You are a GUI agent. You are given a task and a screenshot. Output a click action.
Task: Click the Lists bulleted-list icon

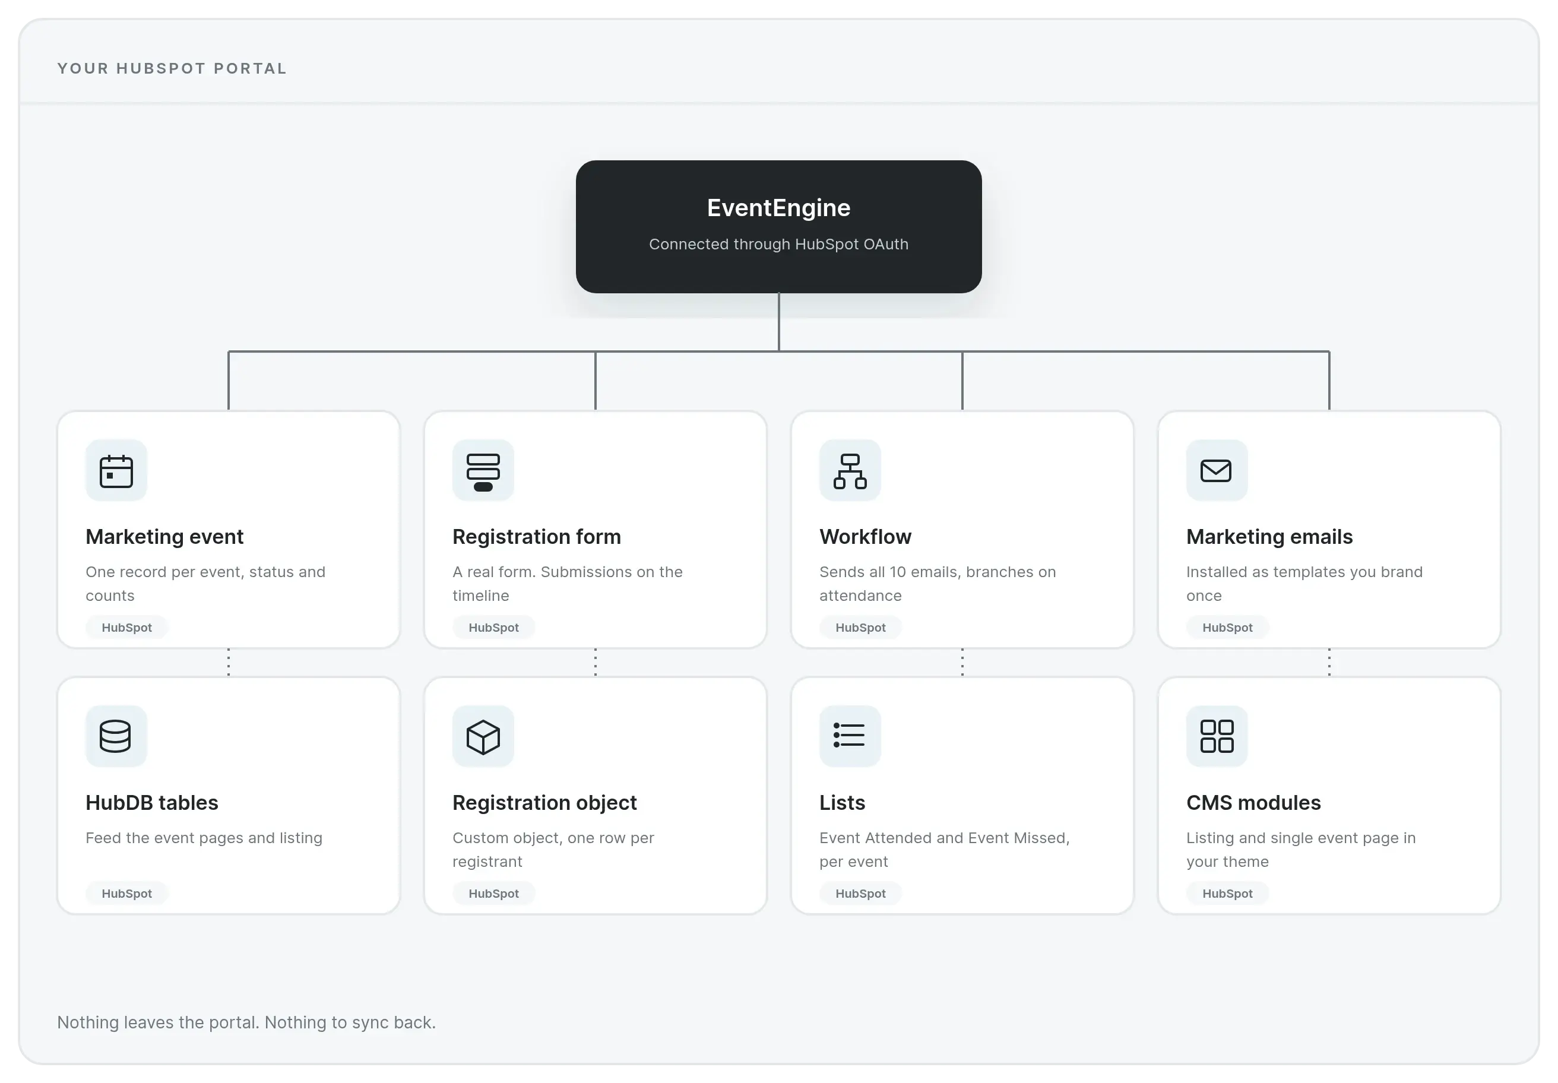(x=850, y=736)
